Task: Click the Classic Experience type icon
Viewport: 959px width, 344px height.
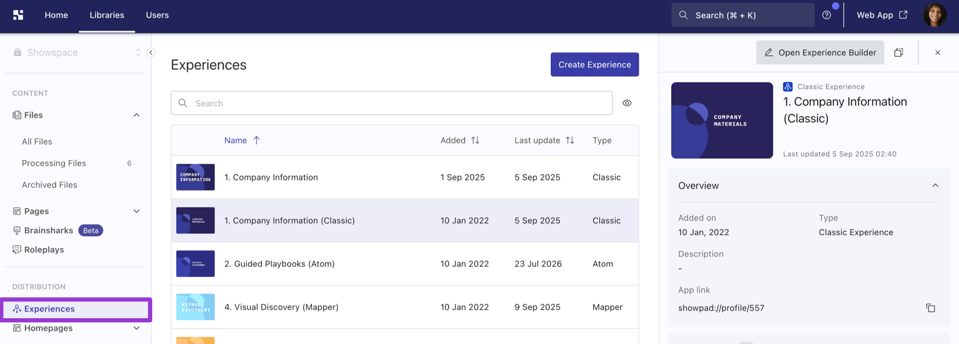Action: click(x=788, y=87)
